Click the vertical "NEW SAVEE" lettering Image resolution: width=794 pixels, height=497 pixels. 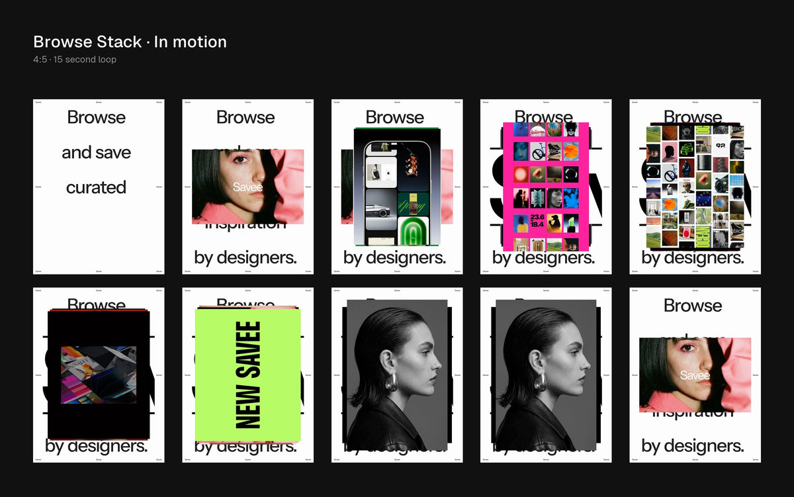248,375
